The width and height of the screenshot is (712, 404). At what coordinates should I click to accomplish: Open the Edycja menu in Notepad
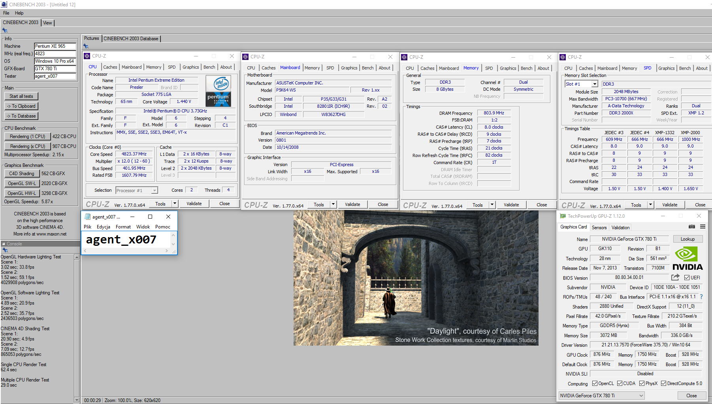(x=103, y=227)
